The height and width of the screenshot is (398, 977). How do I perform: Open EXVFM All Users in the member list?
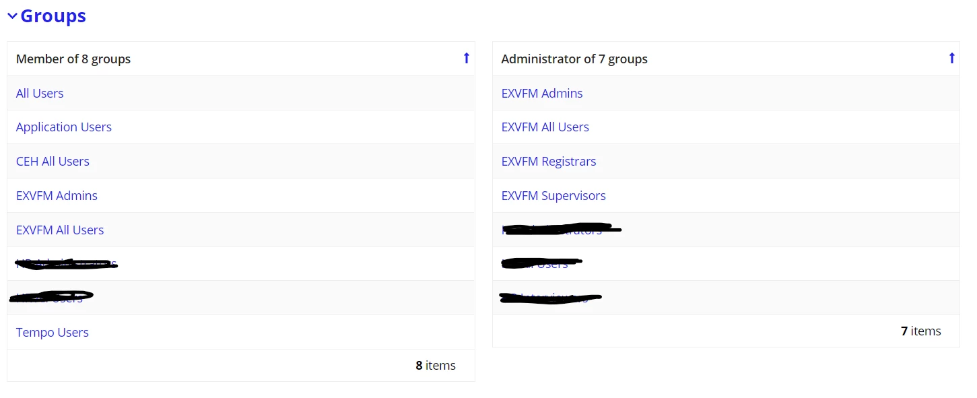[x=60, y=230]
